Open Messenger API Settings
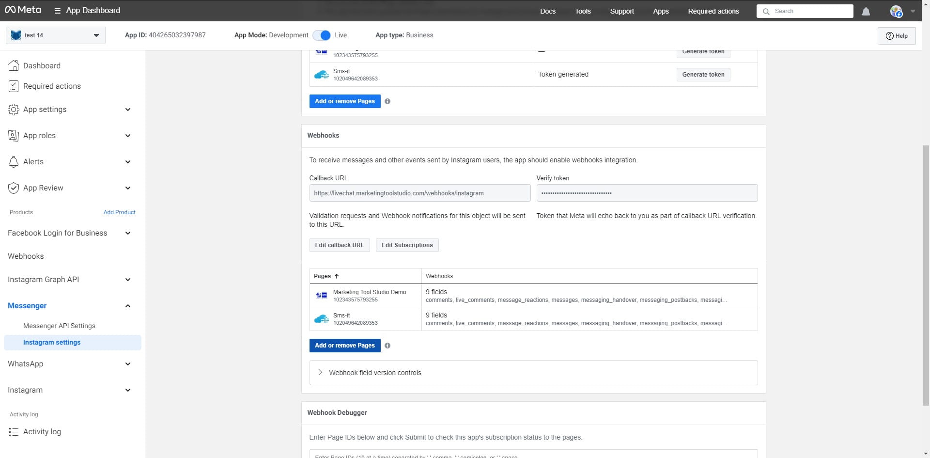Image resolution: width=930 pixels, height=458 pixels. (59, 326)
